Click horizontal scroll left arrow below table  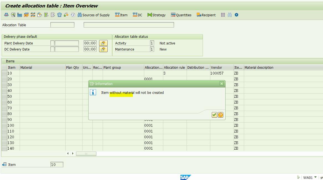pyautogui.click(x=68, y=153)
